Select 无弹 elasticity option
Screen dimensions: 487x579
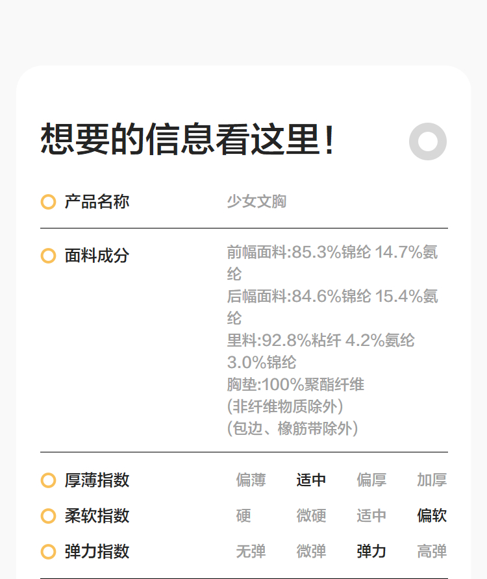click(x=251, y=552)
